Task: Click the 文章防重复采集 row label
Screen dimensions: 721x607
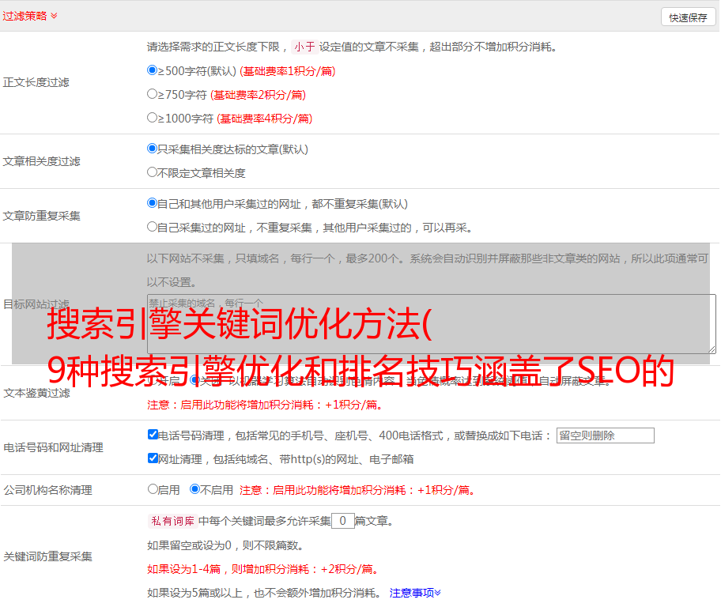Action: [x=42, y=216]
